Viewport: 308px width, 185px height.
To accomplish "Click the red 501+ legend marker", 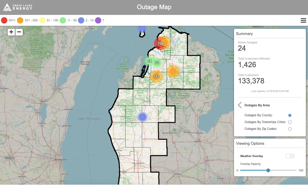I will pyautogui.click(x=4, y=20).
